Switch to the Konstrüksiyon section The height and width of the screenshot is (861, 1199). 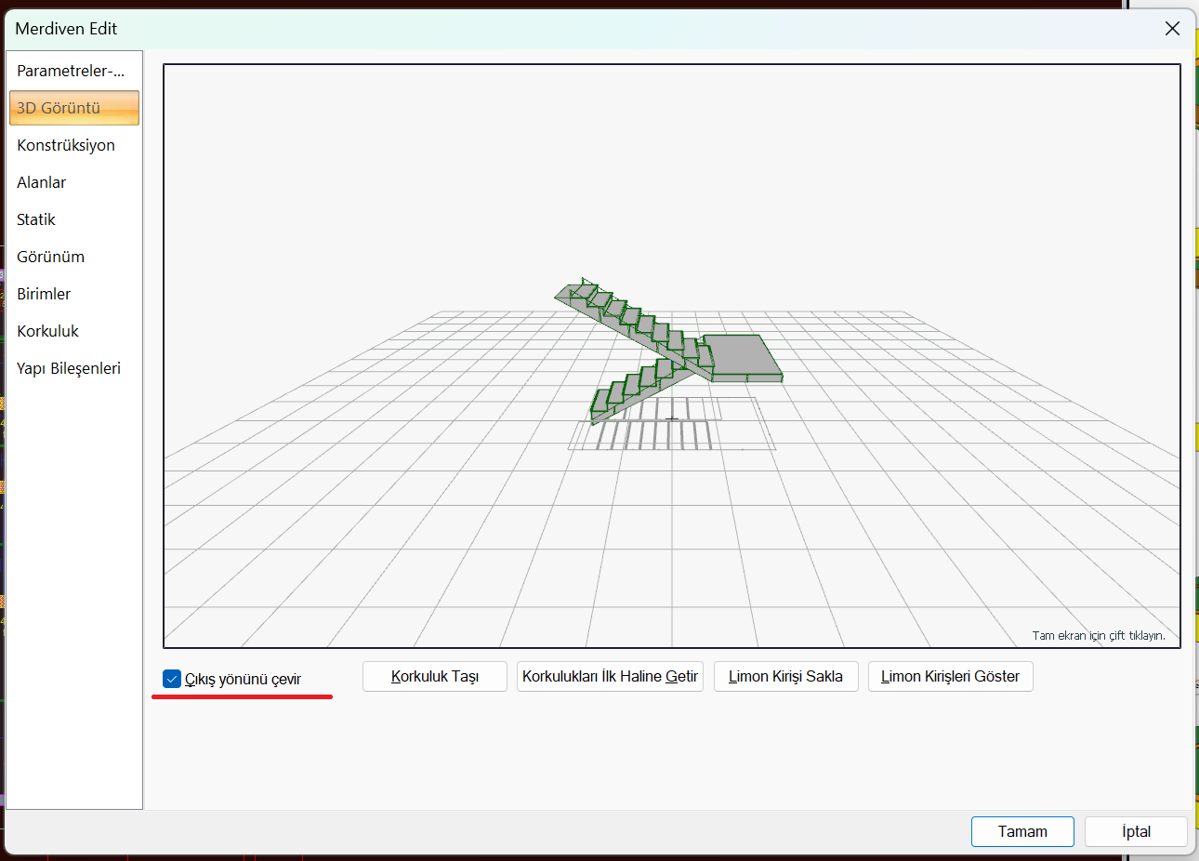pos(66,145)
